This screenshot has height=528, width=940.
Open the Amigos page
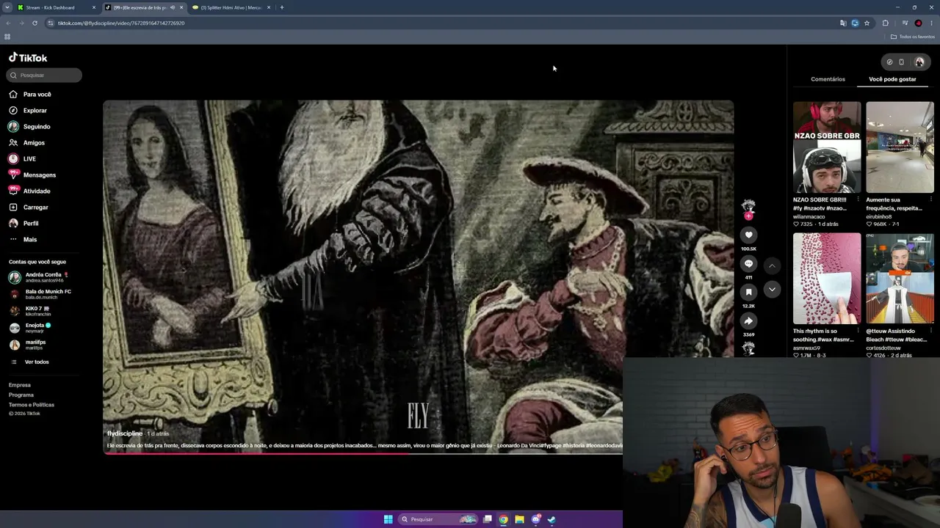pos(27,143)
